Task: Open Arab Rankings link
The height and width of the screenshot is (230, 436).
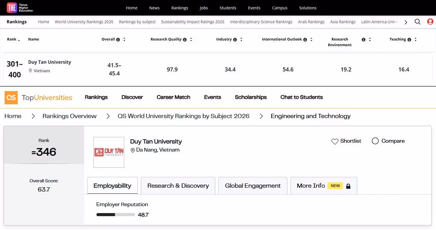Action: (311, 22)
